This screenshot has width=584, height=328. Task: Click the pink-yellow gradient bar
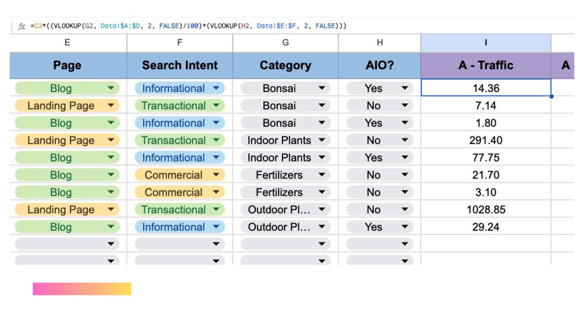point(82,289)
